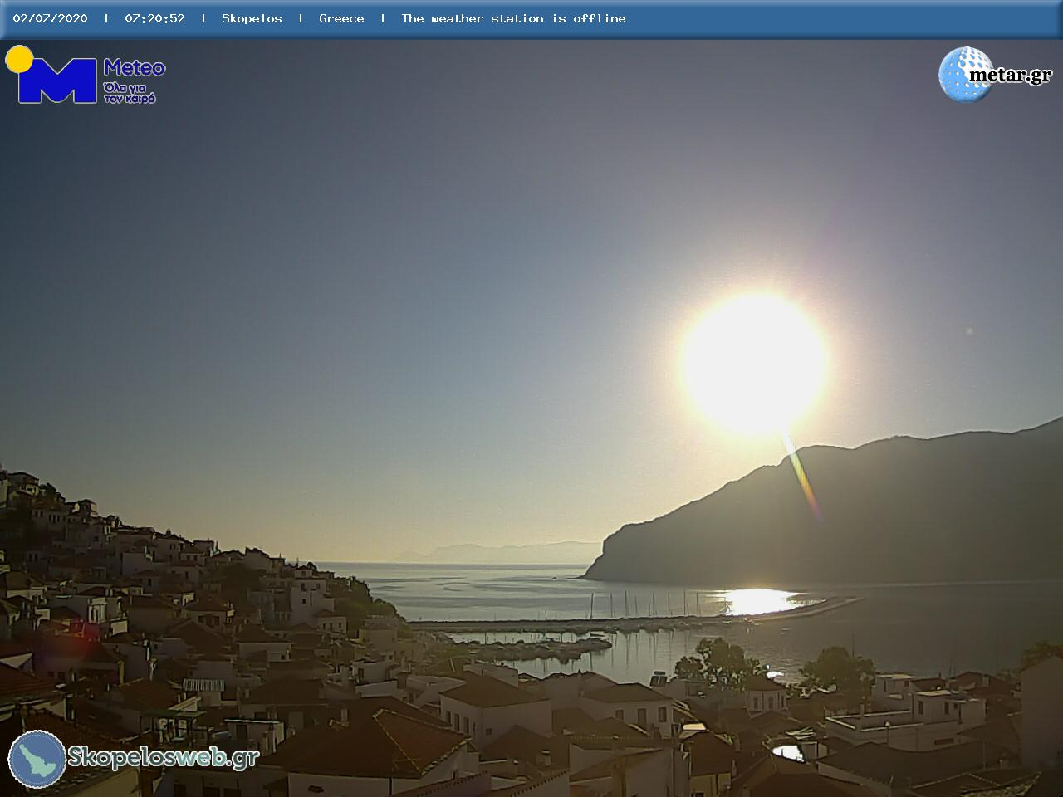Screen dimensions: 1063x797
Task: Click the Skopelosweb.gr island emblem
Action: (x=37, y=759)
